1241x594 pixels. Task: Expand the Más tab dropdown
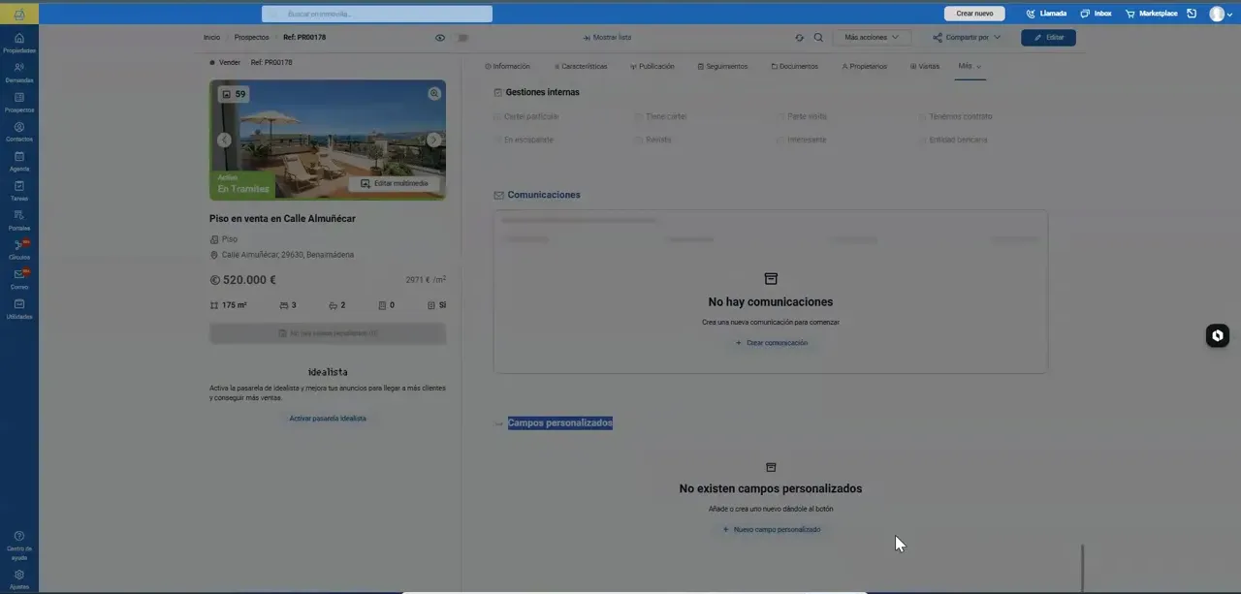coord(970,66)
